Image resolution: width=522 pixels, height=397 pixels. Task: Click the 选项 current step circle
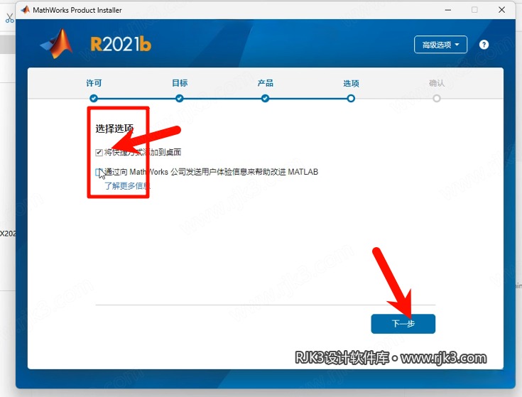pos(351,99)
